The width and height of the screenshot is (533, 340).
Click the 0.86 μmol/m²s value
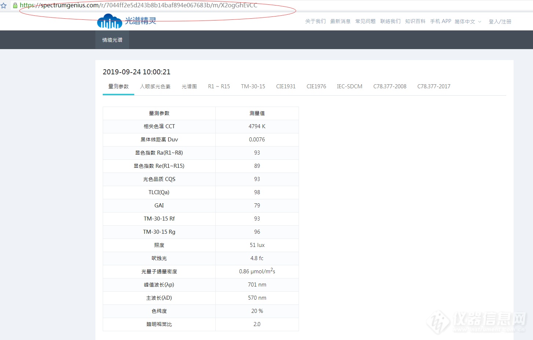pyautogui.click(x=257, y=271)
